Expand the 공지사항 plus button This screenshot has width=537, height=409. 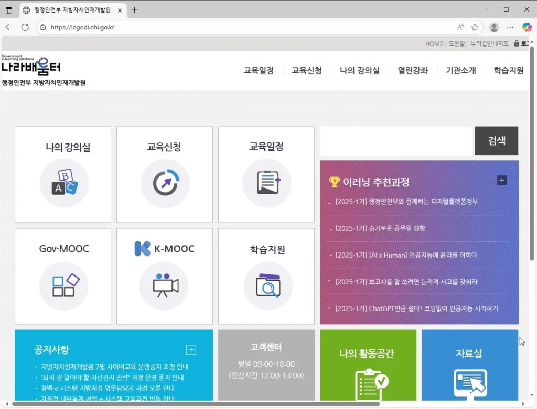point(191,349)
